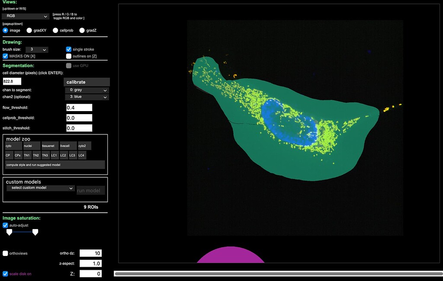Open the RGB views dropdown

25,16
